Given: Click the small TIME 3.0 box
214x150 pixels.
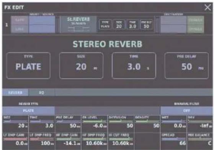Looking at the screenshot, I should 132,24.
